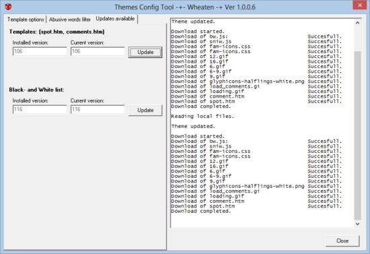Click the 'Black- and White list:' heading
This screenshot has height=254, width=370.
(36, 90)
